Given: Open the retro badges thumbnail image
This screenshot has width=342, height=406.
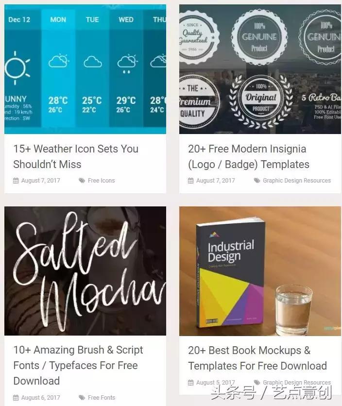Looking at the screenshot, I should (260, 69).
